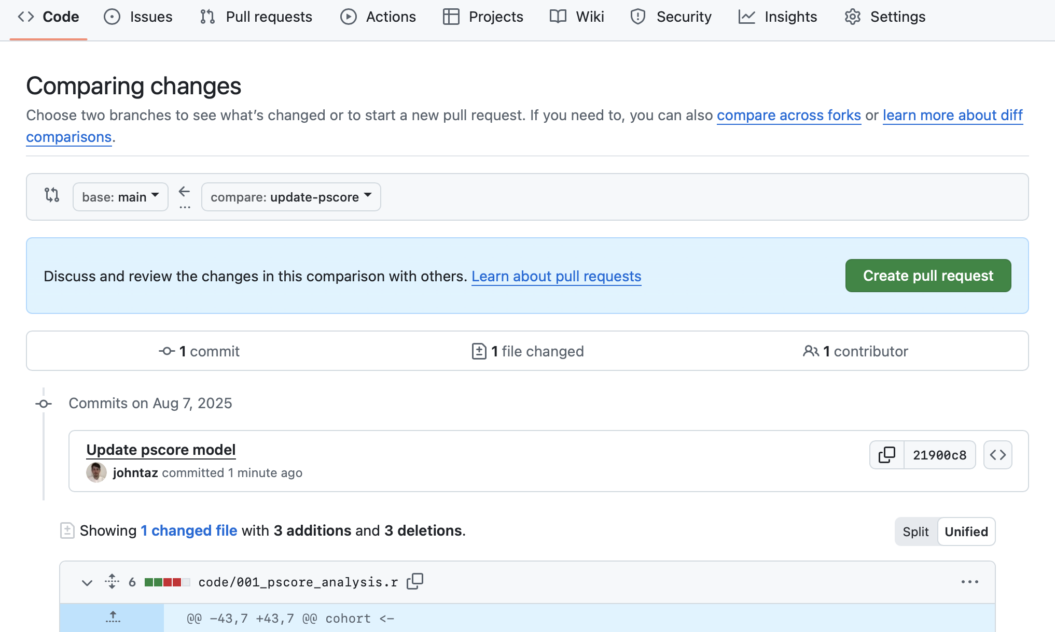Collapse the code/001_pscore_analysis.r file diff

pos(87,582)
